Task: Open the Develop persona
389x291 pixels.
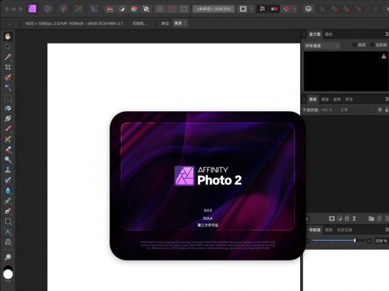Action: tap(64, 9)
